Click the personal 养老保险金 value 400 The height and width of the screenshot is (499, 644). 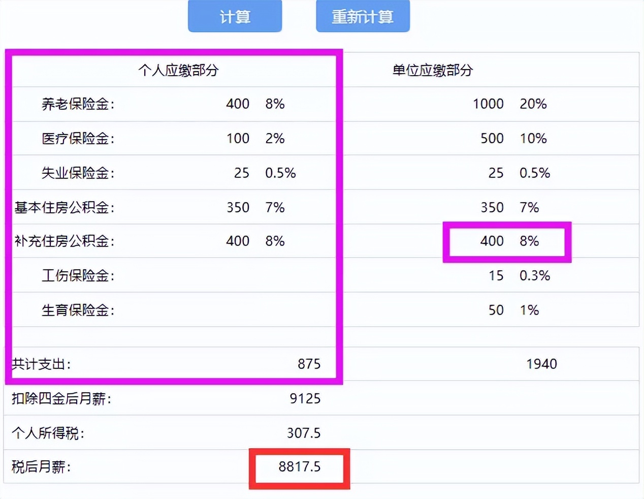pyautogui.click(x=238, y=104)
